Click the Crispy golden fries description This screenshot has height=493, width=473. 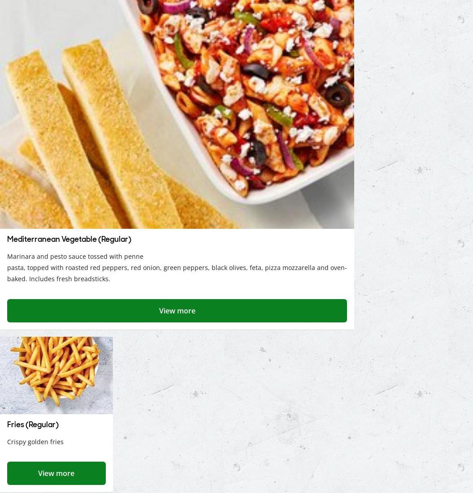35,442
